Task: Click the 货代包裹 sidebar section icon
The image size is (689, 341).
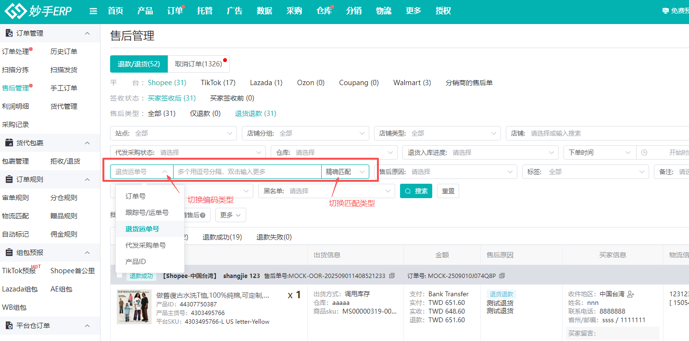Action: [8, 142]
